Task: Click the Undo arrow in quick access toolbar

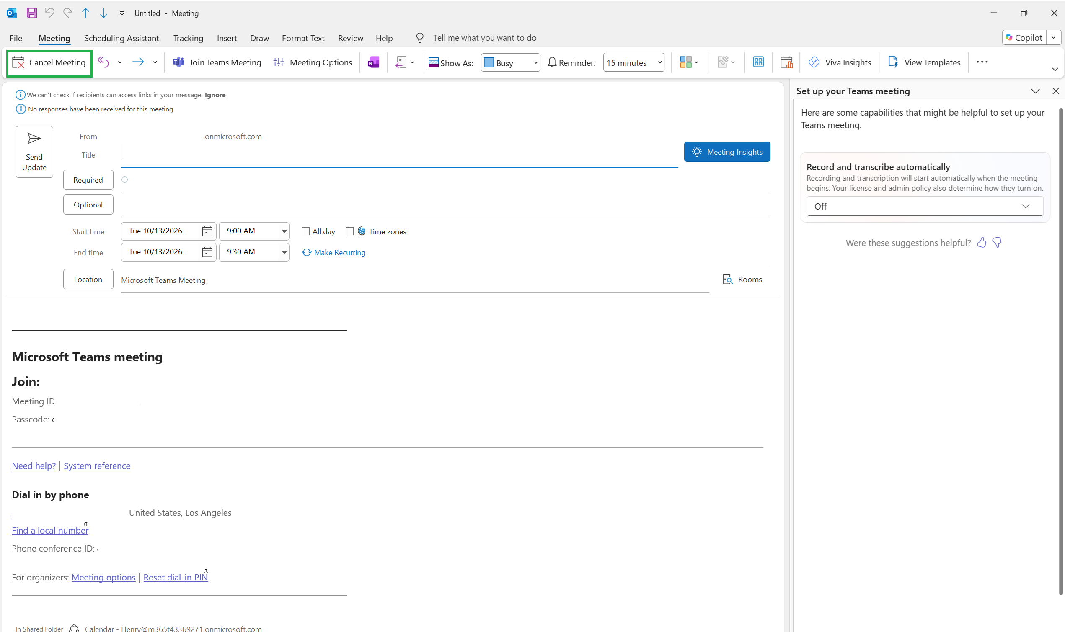Action: point(49,13)
